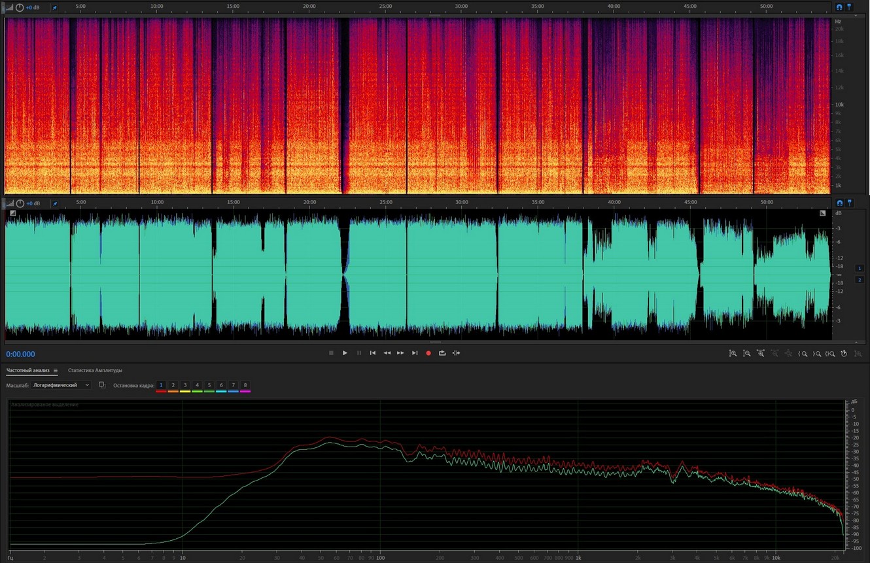Toggle Loop Playback icon

(442, 353)
